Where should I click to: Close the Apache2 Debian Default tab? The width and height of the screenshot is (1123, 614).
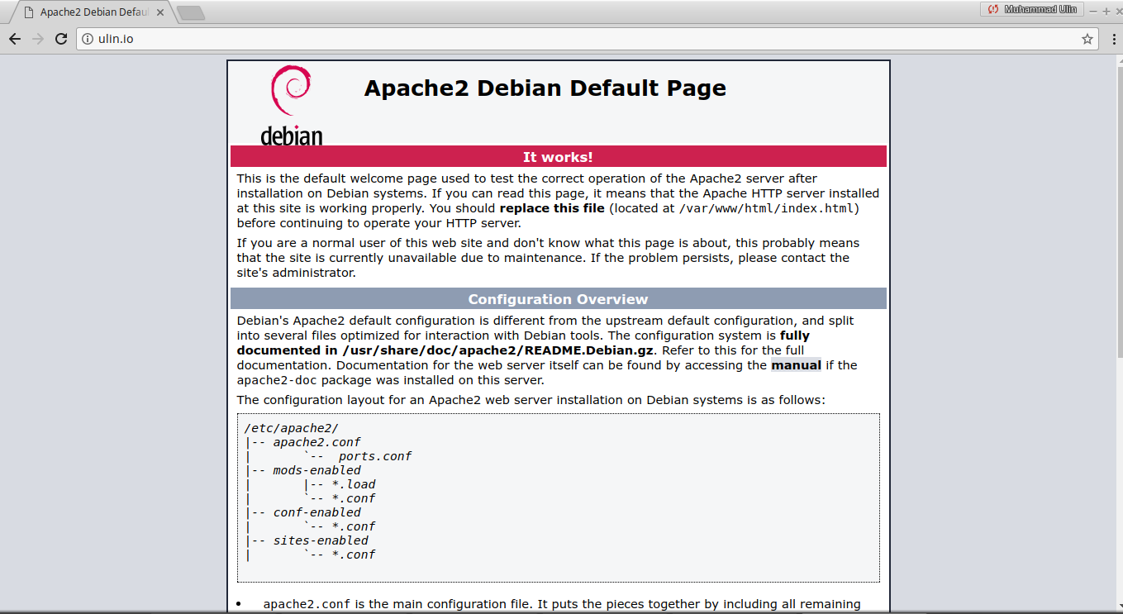coord(160,12)
